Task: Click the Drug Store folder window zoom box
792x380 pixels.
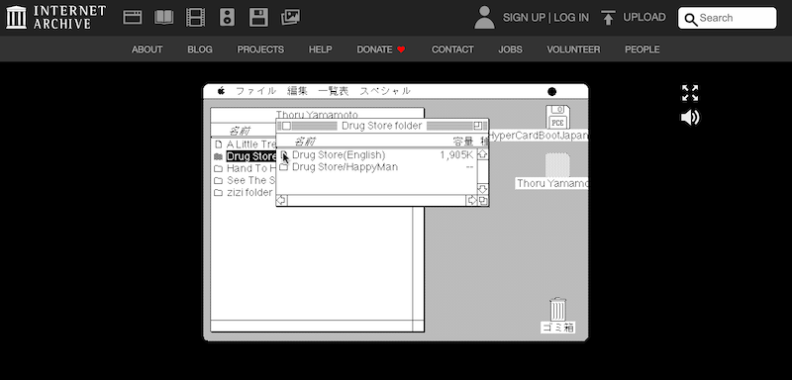Action: coord(478,126)
